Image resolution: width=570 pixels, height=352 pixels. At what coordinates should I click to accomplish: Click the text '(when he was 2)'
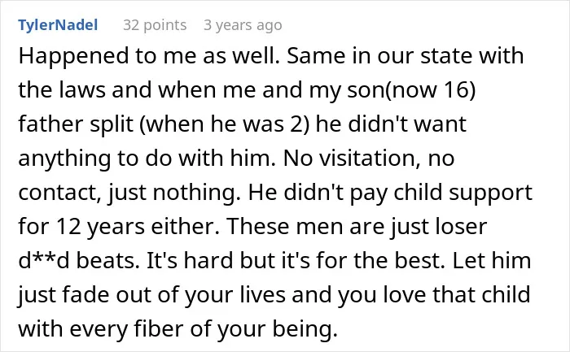tap(225, 124)
